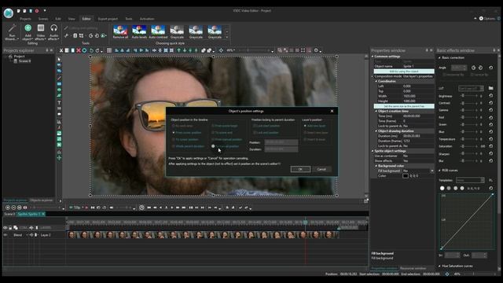Open the Fill background dropdown

431,171
